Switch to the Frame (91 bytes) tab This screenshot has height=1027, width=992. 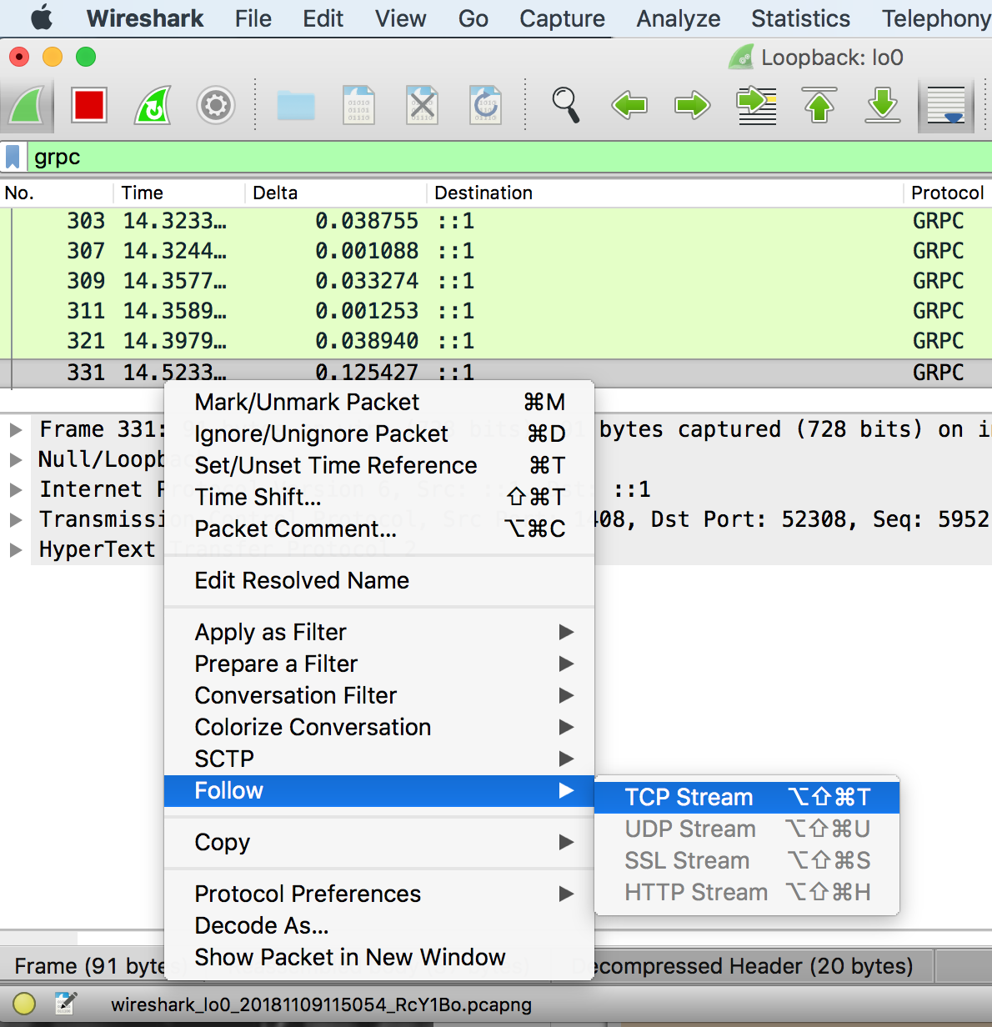90,966
